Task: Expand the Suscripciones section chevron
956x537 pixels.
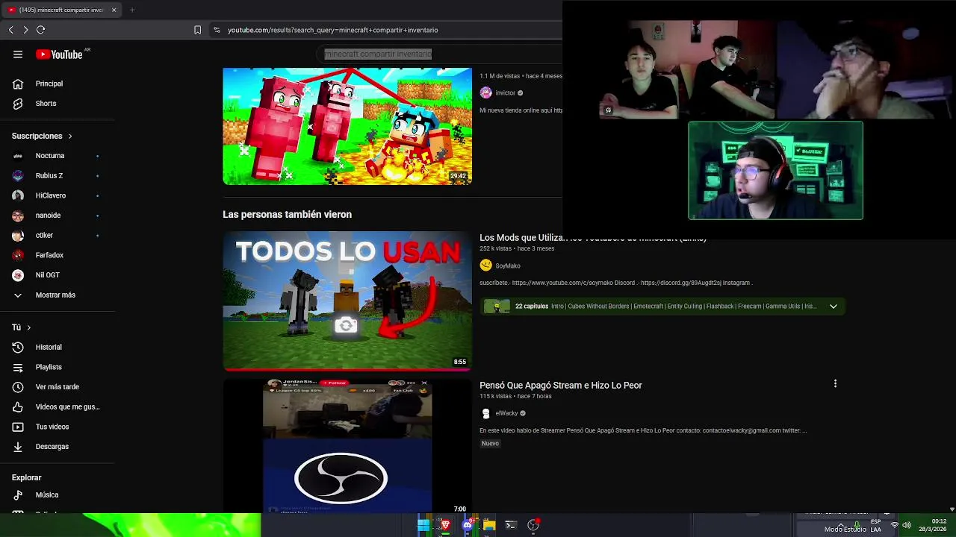Action: click(x=70, y=136)
